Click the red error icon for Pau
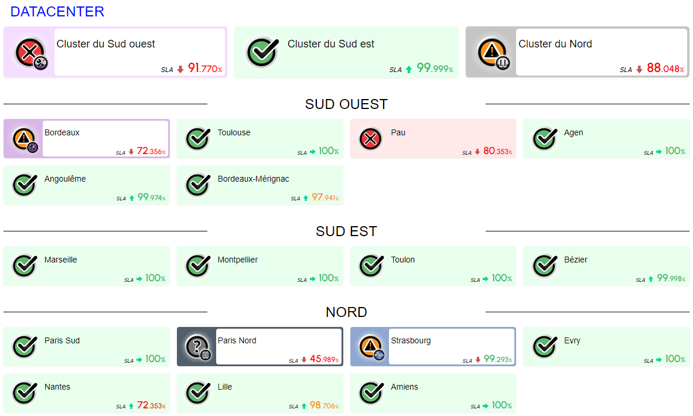Screen dimensions: 693x416 point(371,139)
